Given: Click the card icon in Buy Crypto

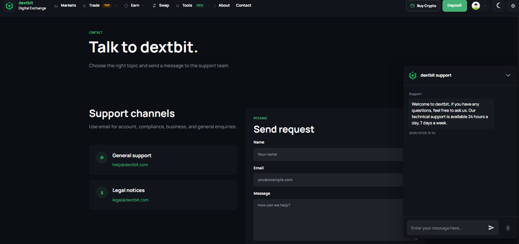Looking at the screenshot, I should coord(412,6).
